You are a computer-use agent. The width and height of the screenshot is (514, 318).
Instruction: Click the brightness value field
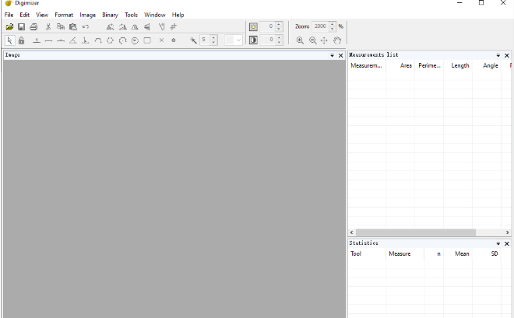coord(267,26)
